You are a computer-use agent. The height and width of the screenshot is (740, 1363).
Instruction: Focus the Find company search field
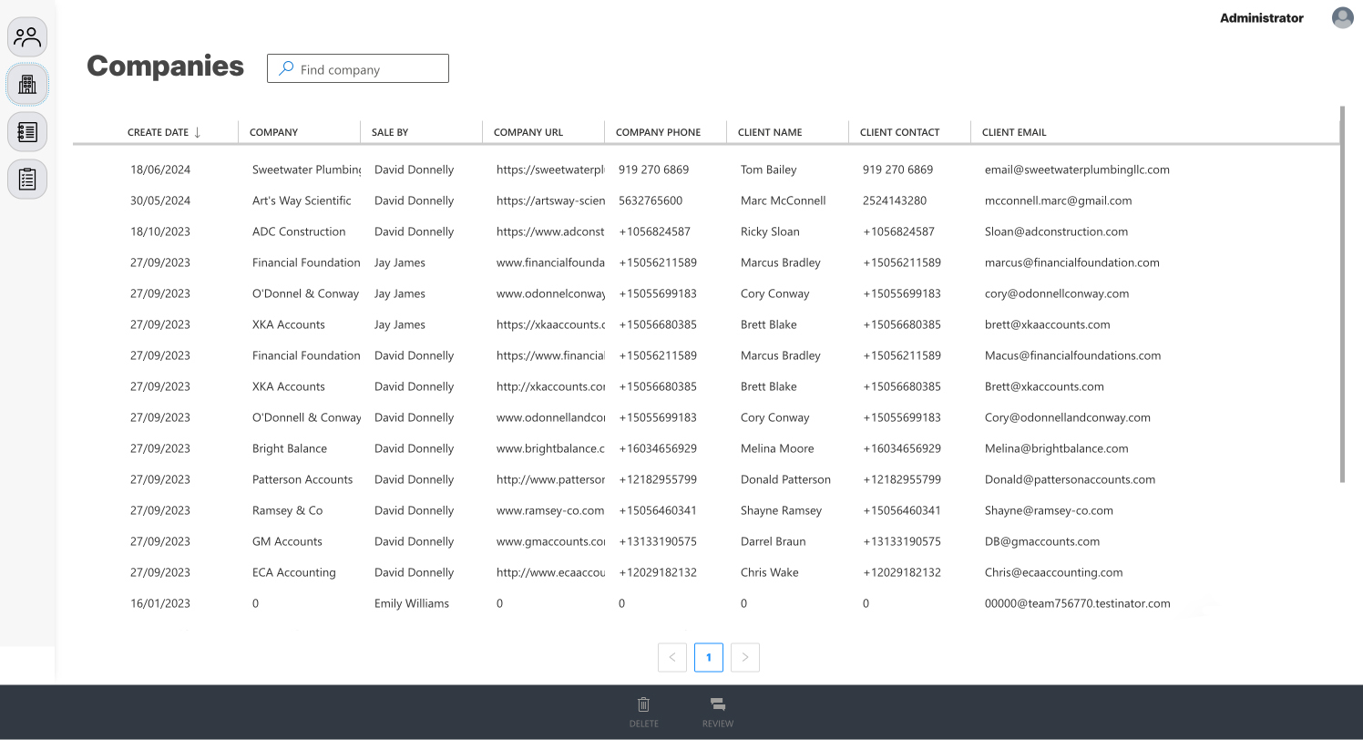click(x=358, y=68)
